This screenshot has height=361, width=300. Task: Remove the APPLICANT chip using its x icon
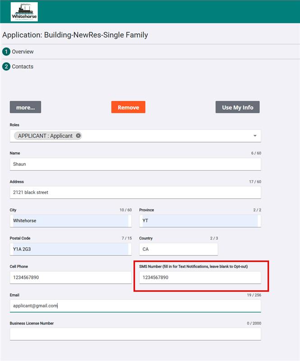(x=78, y=135)
